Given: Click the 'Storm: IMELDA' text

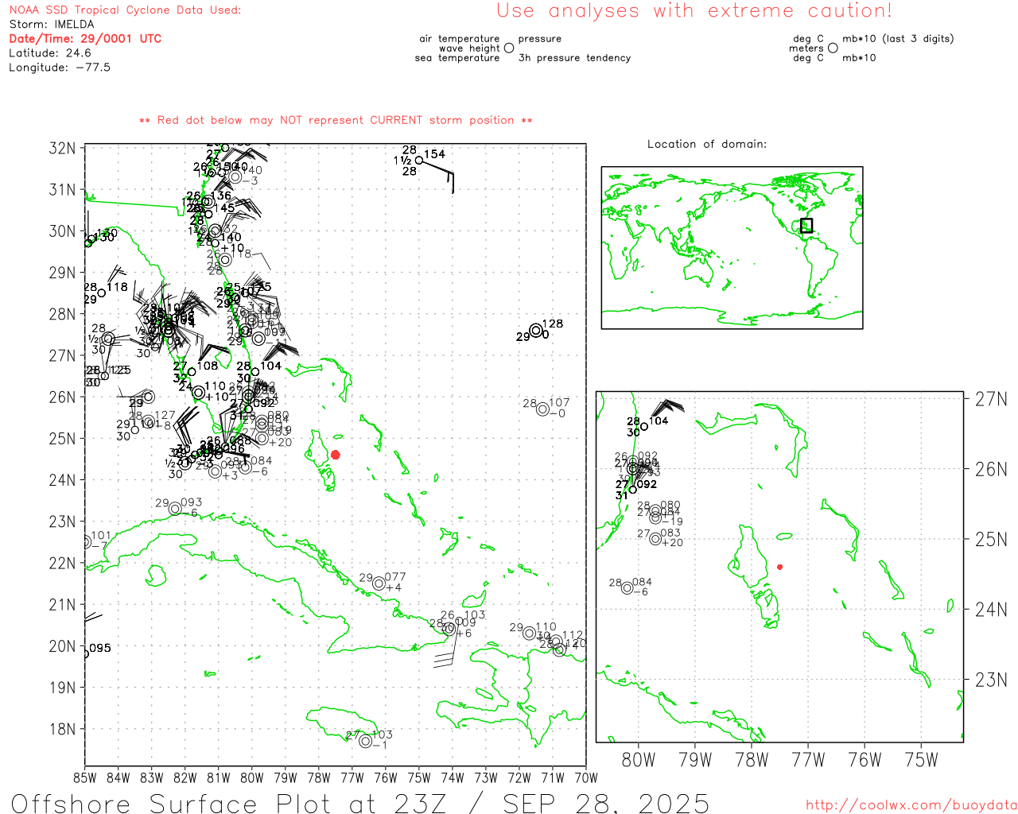Looking at the screenshot, I should pos(52,24).
